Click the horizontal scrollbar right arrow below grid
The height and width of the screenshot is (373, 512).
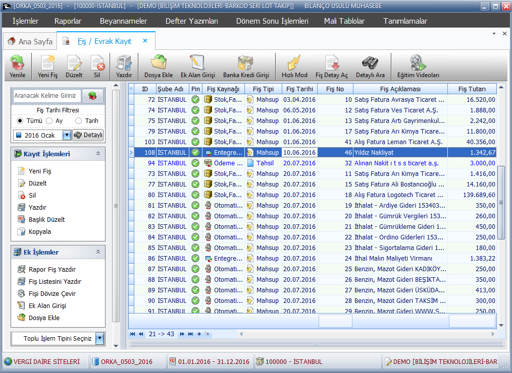[493, 334]
